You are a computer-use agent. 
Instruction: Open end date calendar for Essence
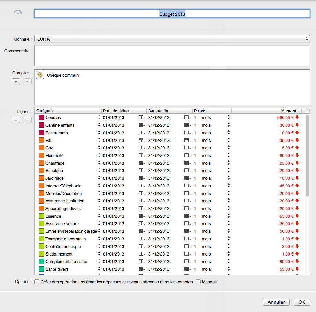pyautogui.click(x=187, y=216)
